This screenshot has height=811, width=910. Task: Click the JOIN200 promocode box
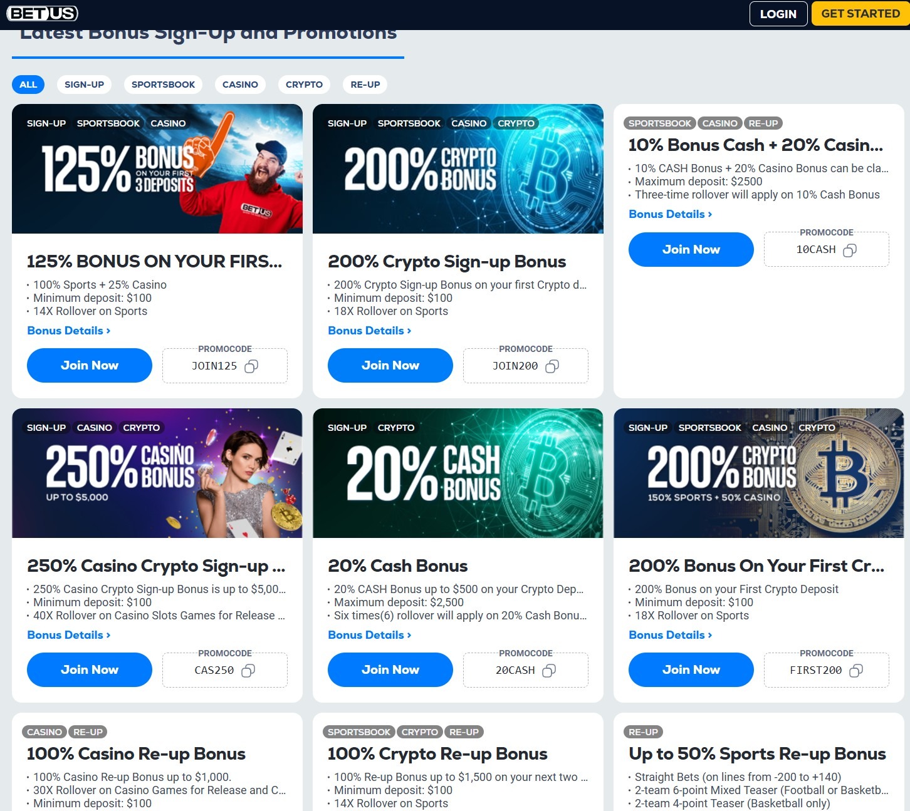(526, 366)
